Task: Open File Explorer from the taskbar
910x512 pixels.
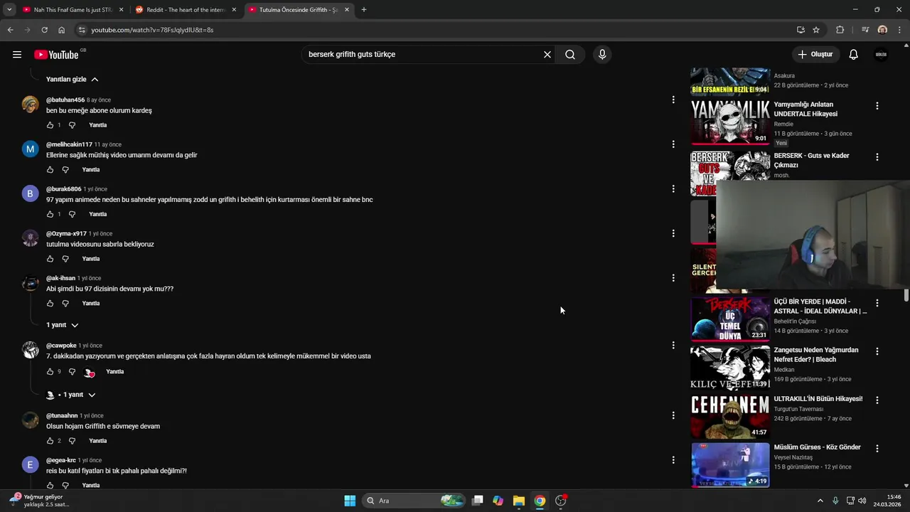Action: point(519,501)
